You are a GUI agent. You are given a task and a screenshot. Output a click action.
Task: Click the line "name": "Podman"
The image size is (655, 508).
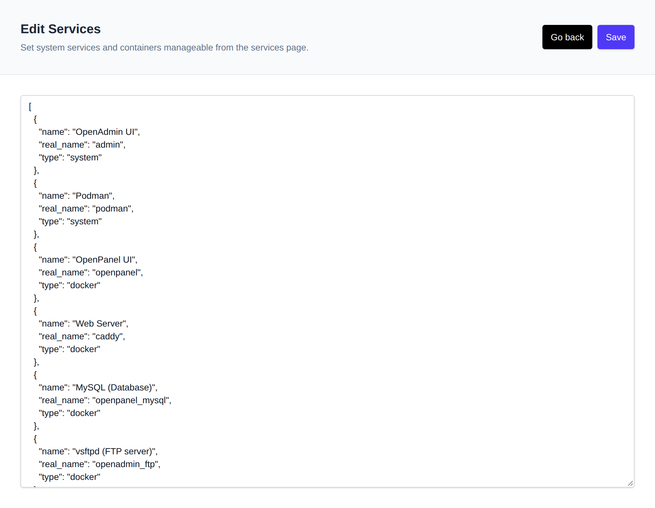pyautogui.click(x=76, y=196)
